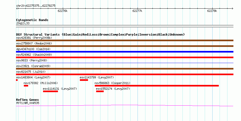241x121 pixels.
Task: Select the 20q13.33 band label
Action: tap(23, 23)
